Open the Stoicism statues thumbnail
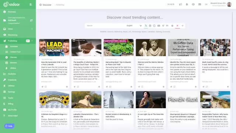Viewport: 236px width, 133px height. tap(151, 48)
